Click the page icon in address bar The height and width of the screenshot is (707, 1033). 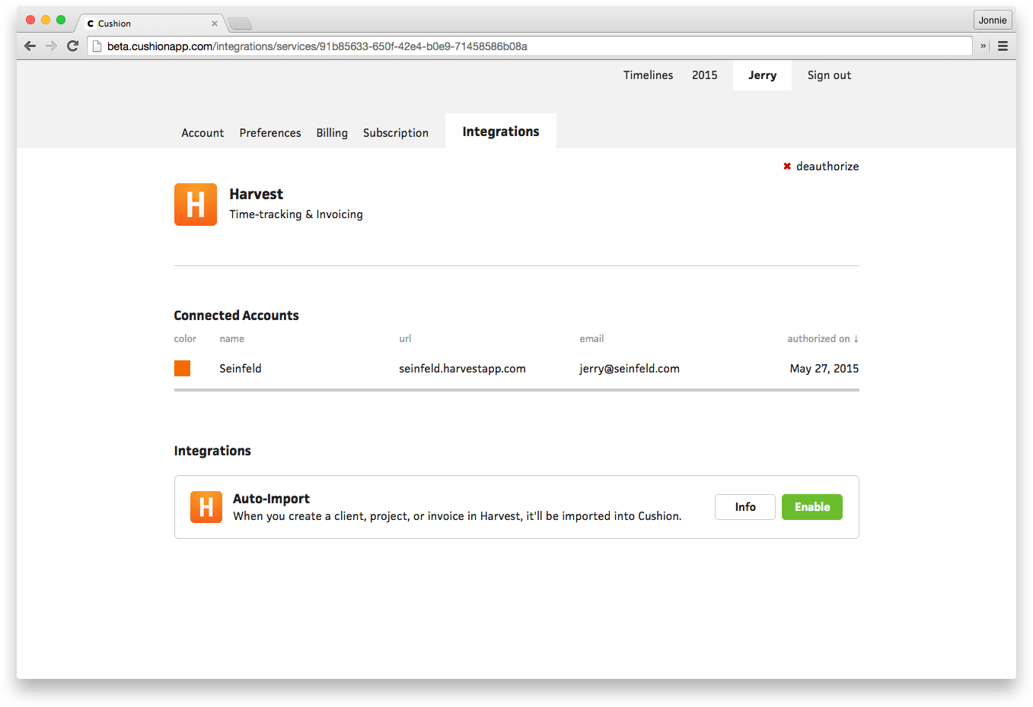[97, 46]
